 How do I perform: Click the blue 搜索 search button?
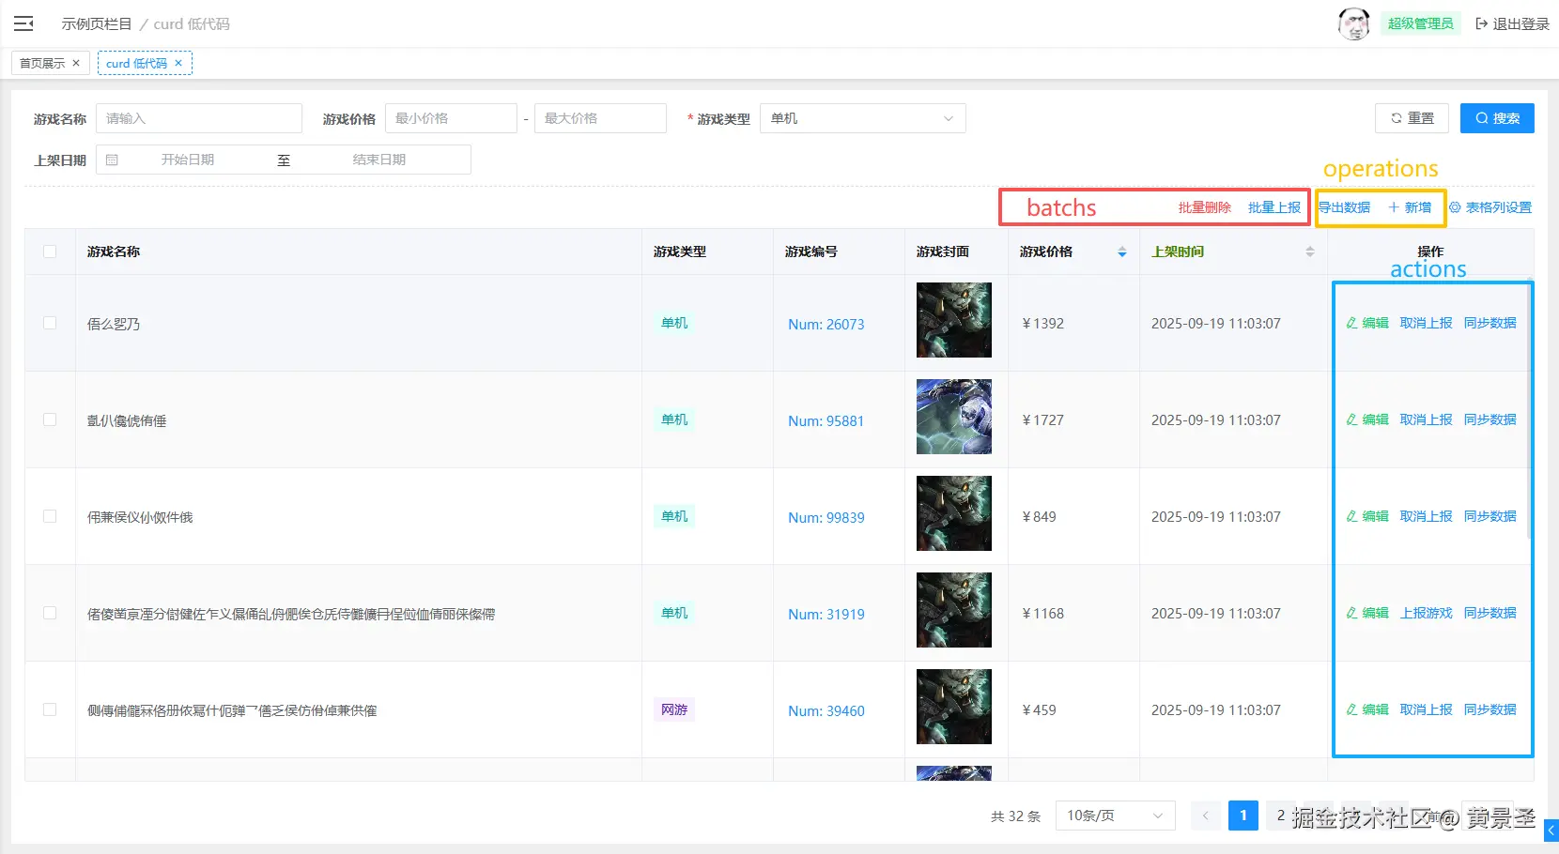[1497, 118]
